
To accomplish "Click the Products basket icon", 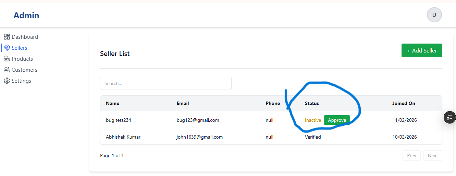I will pyautogui.click(x=7, y=59).
